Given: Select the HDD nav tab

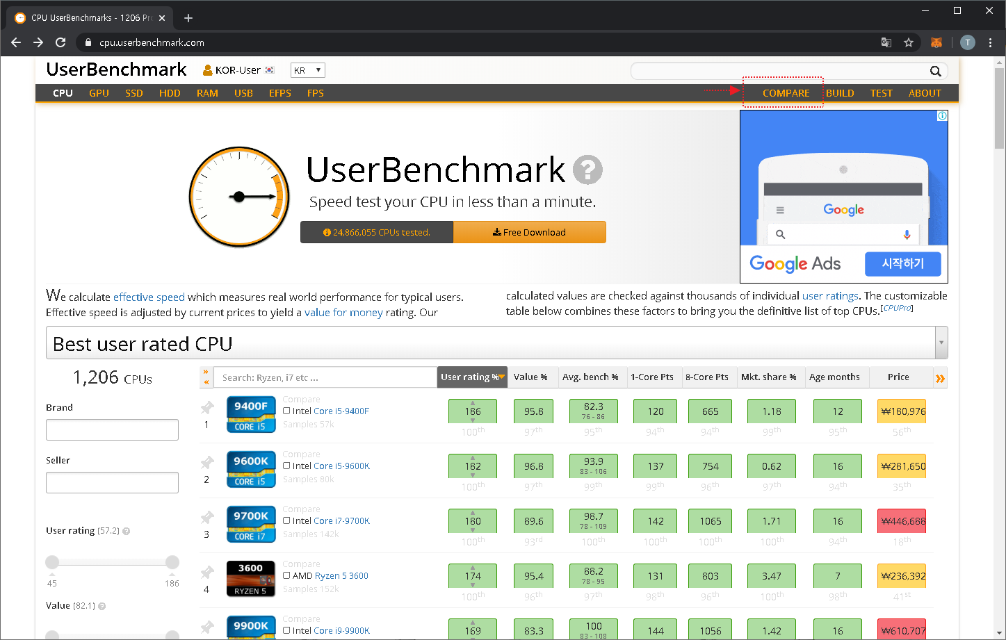Looking at the screenshot, I should coord(170,93).
